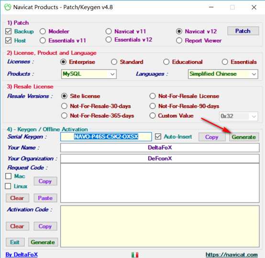Select Site license resale version

pos(64,96)
